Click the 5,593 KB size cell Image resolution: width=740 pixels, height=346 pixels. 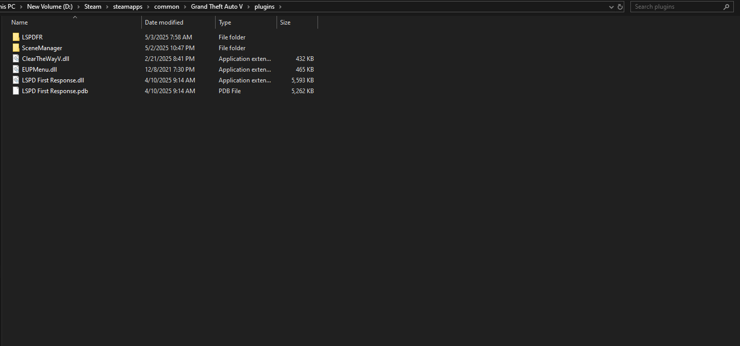pos(303,80)
